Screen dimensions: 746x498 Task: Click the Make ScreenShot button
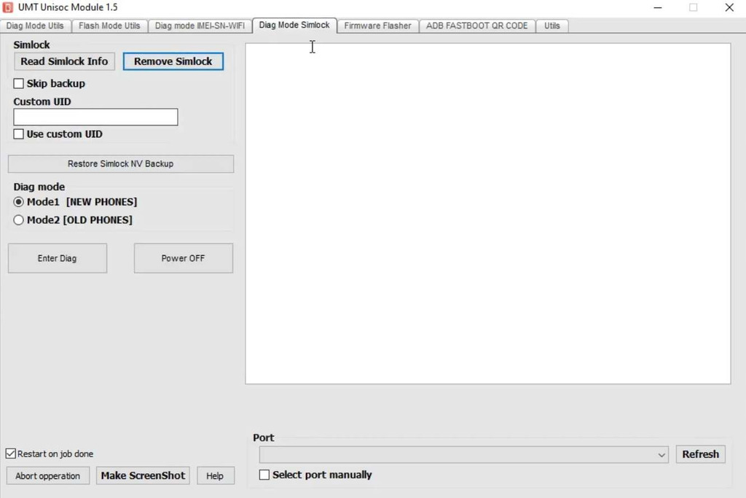tap(143, 475)
